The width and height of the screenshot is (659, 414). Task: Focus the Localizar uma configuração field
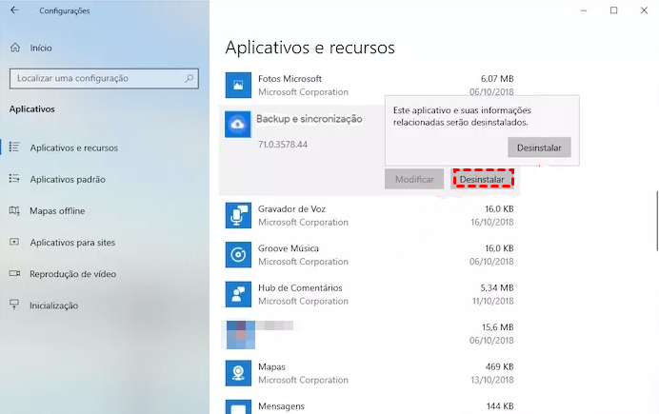coord(104,78)
